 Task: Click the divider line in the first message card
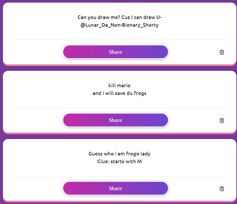pyautogui.click(x=120, y=40)
